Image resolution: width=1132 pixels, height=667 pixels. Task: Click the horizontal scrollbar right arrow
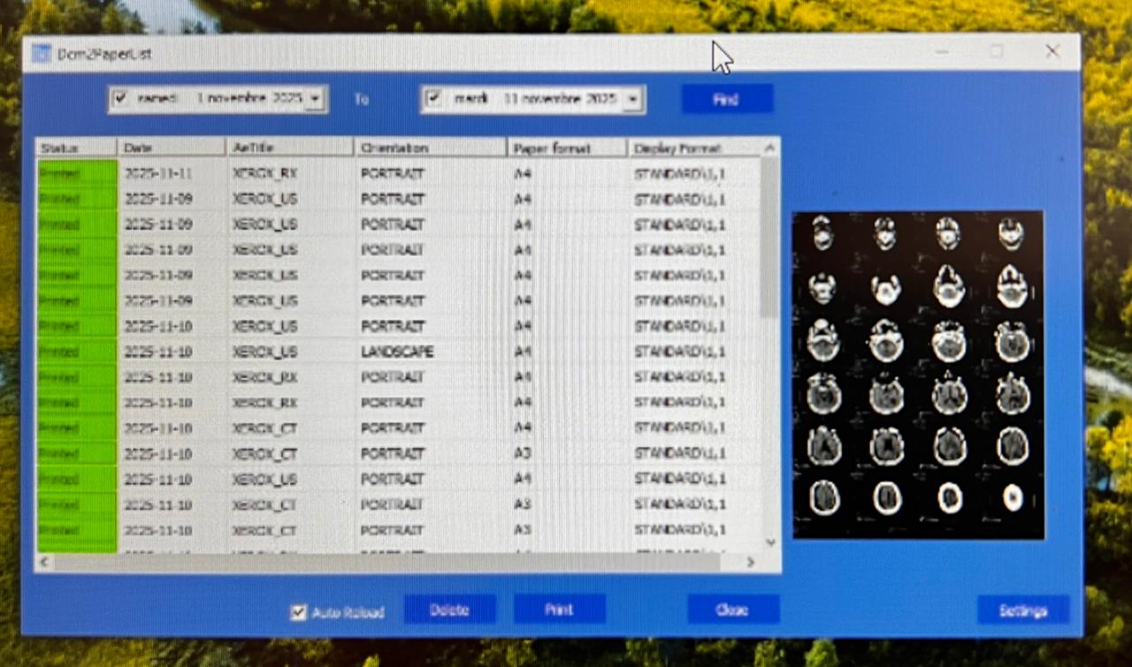[x=750, y=562]
